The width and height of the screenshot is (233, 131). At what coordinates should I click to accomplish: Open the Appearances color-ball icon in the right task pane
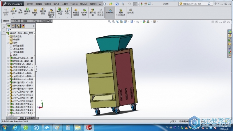230,52
